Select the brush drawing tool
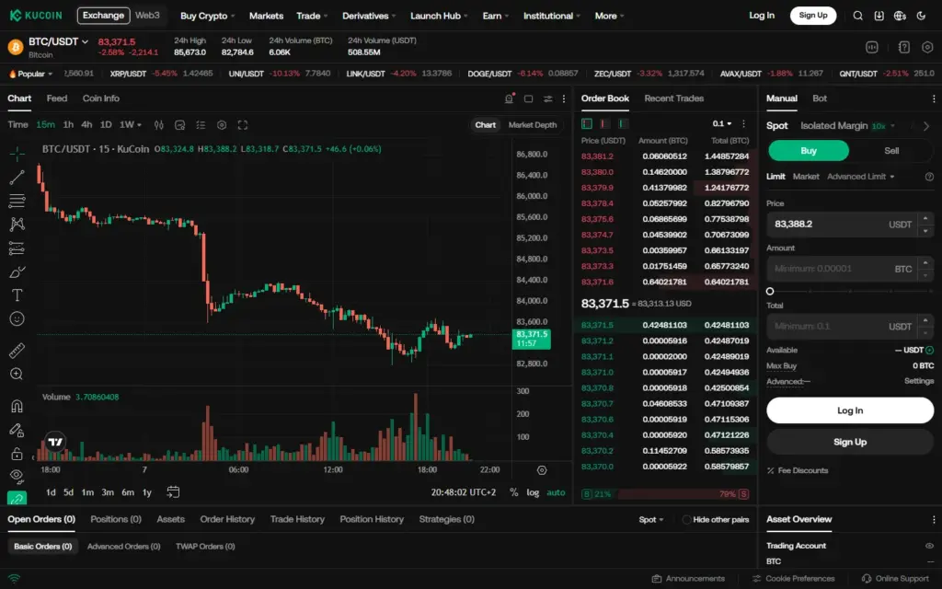The image size is (942, 589). 17,271
